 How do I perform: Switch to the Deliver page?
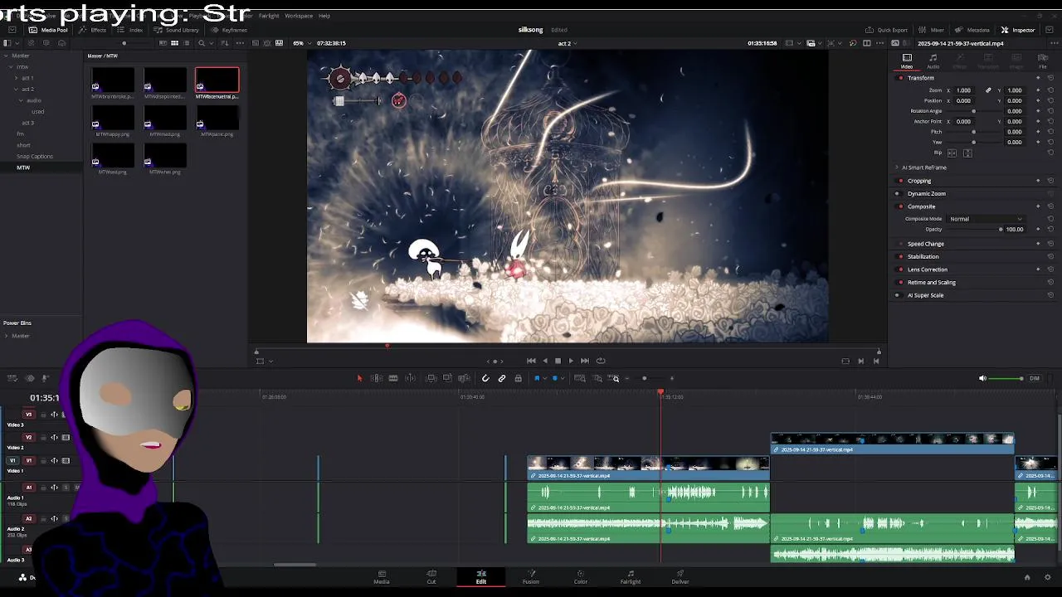point(680,576)
